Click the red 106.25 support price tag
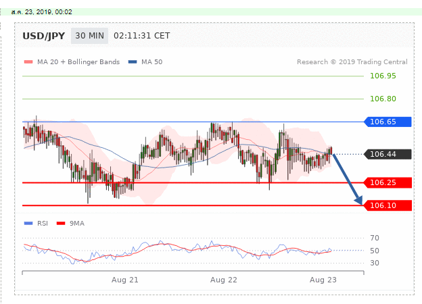422x304 pixels. (388, 183)
